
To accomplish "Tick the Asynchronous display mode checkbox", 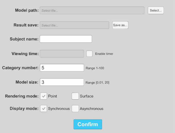I will [75, 109].
